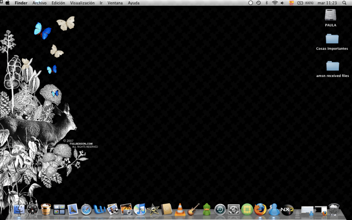Open the Dashboard gauge icon
Image resolution: width=352 pixels, height=220 pixels.
[33, 209]
